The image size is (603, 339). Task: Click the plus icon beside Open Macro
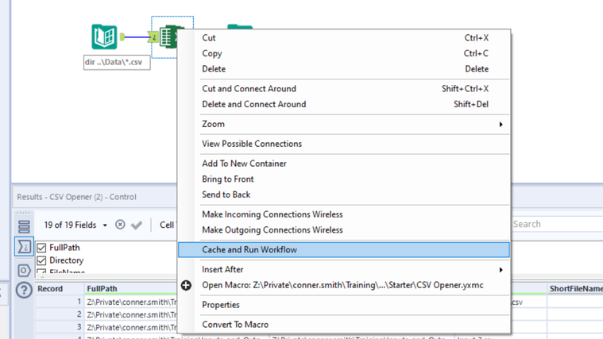pos(186,285)
